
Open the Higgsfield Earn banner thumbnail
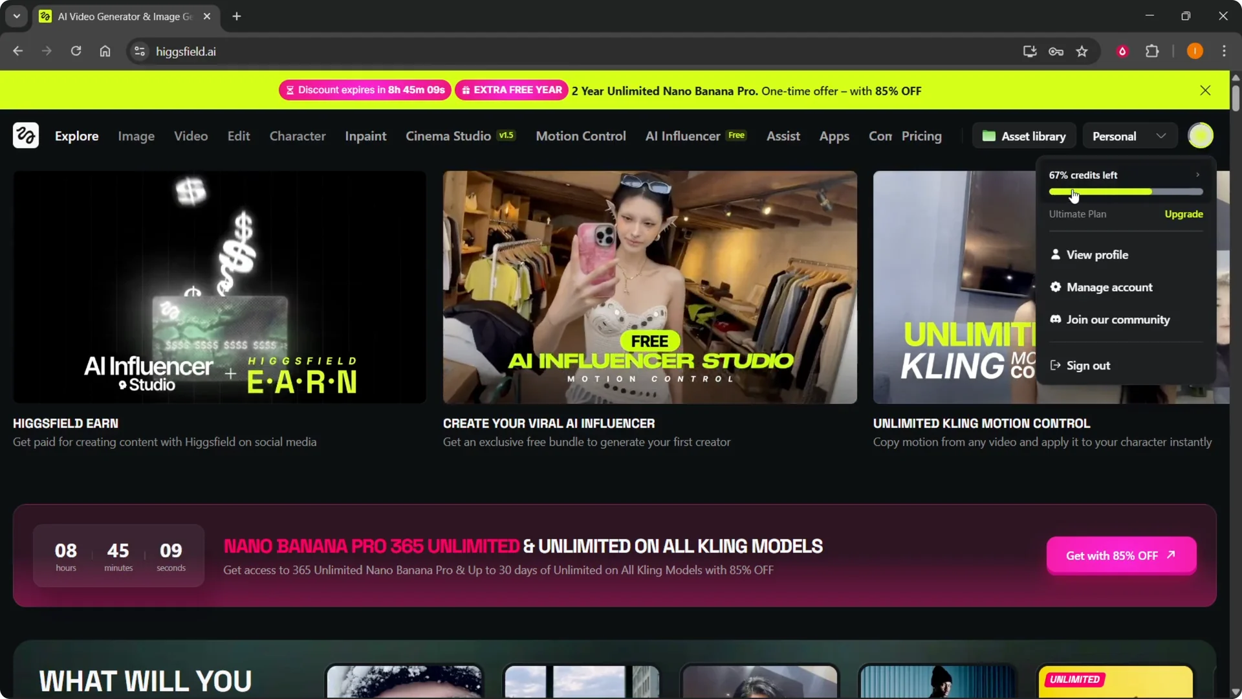coord(219,287)
